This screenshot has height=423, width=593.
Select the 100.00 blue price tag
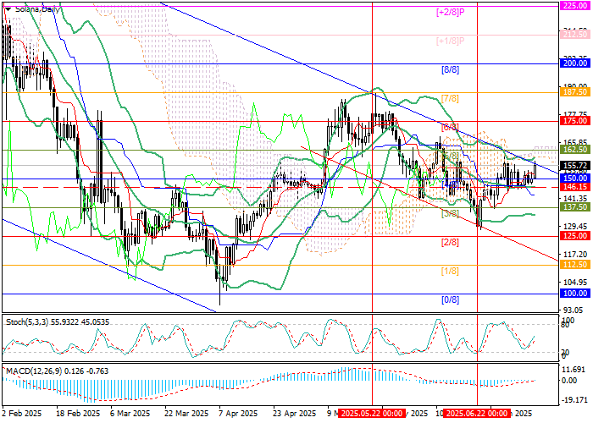click(x=576, y=293)
